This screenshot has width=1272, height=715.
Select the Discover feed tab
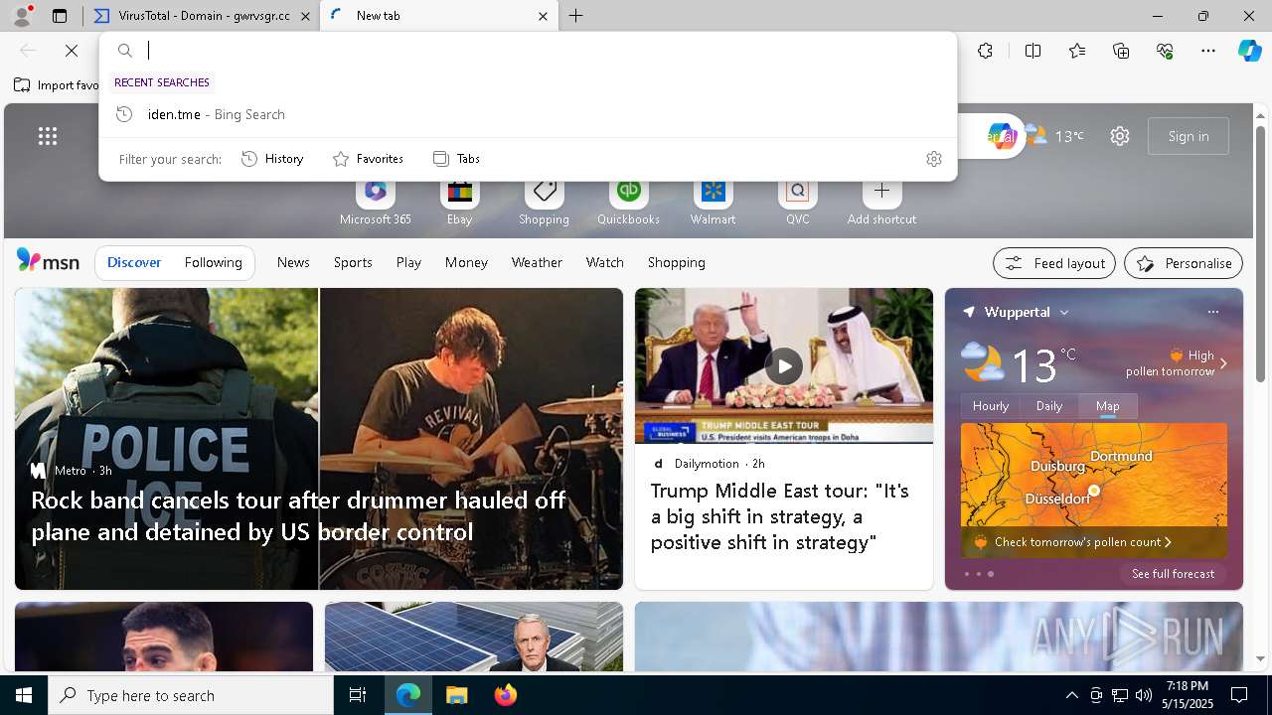[134, 262]
